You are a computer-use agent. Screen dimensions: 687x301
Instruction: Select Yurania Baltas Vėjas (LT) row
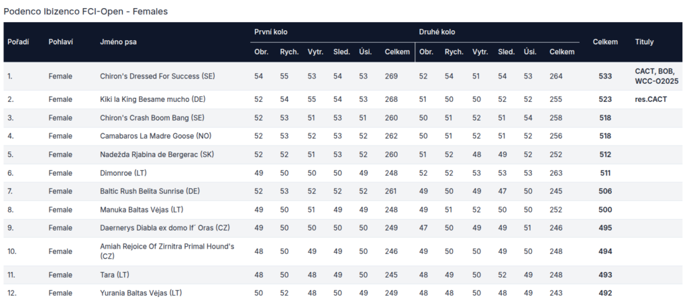coord(343,293)
